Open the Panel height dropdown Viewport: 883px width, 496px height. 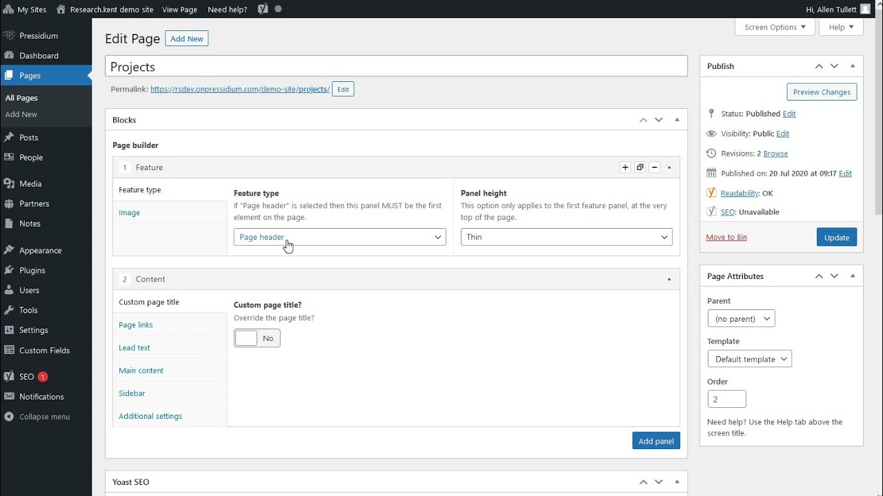(x=566, y=237)
